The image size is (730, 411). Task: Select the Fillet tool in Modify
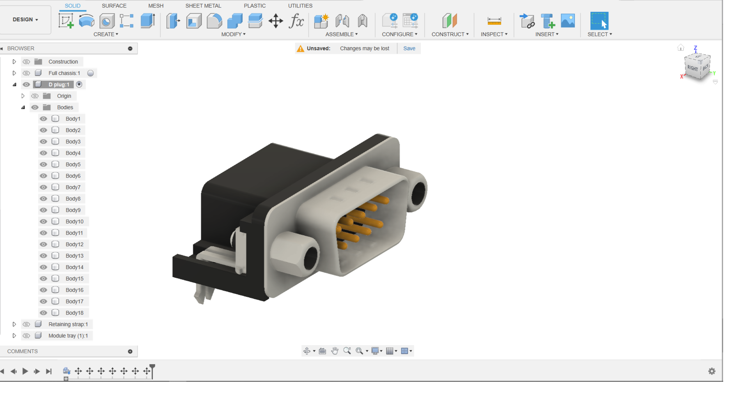(214, 21)
